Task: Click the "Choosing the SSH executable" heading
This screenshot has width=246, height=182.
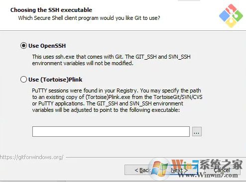Action: [x=51, y=10]
